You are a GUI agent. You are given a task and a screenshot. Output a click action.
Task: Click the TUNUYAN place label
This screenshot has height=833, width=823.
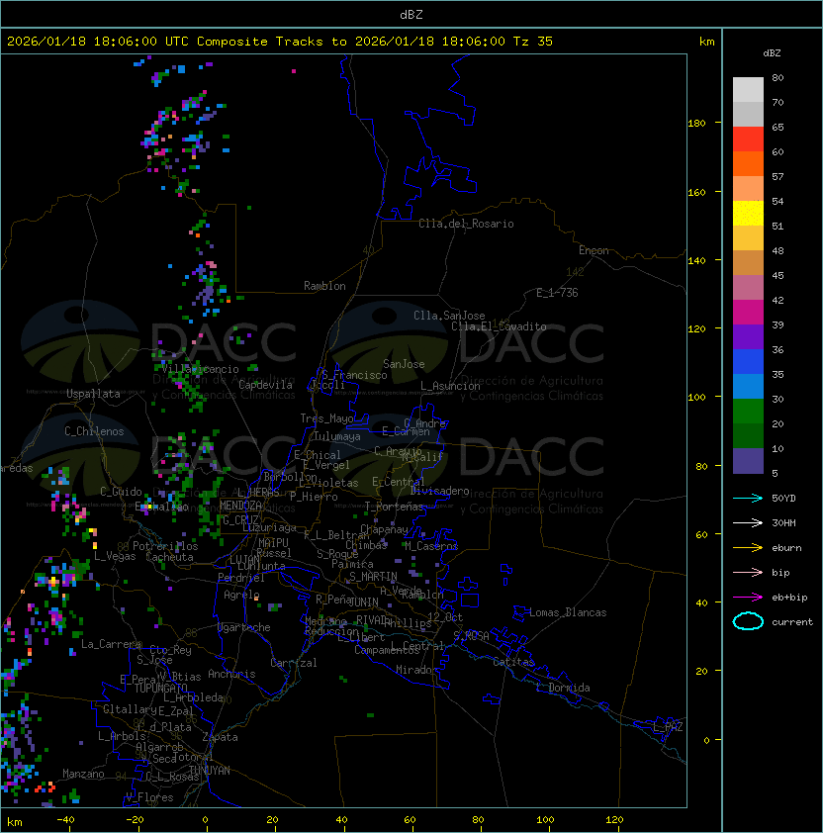pos(210,771)
